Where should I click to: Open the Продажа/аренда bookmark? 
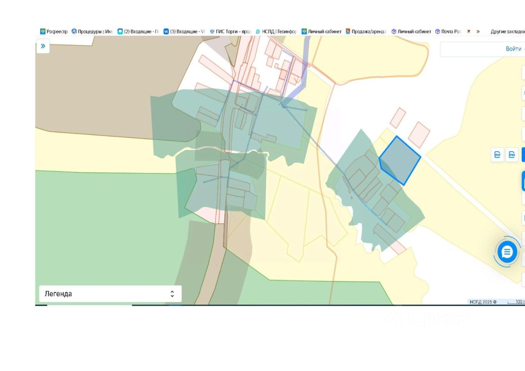click(x=366, y=32)
